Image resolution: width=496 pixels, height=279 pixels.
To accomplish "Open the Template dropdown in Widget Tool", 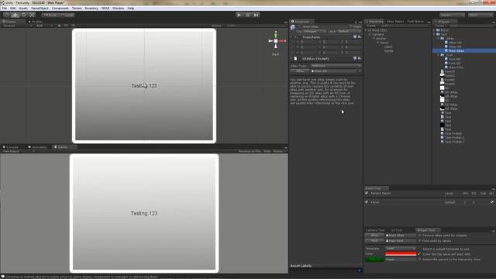I will pyautogui.click(x=401, y=249).
